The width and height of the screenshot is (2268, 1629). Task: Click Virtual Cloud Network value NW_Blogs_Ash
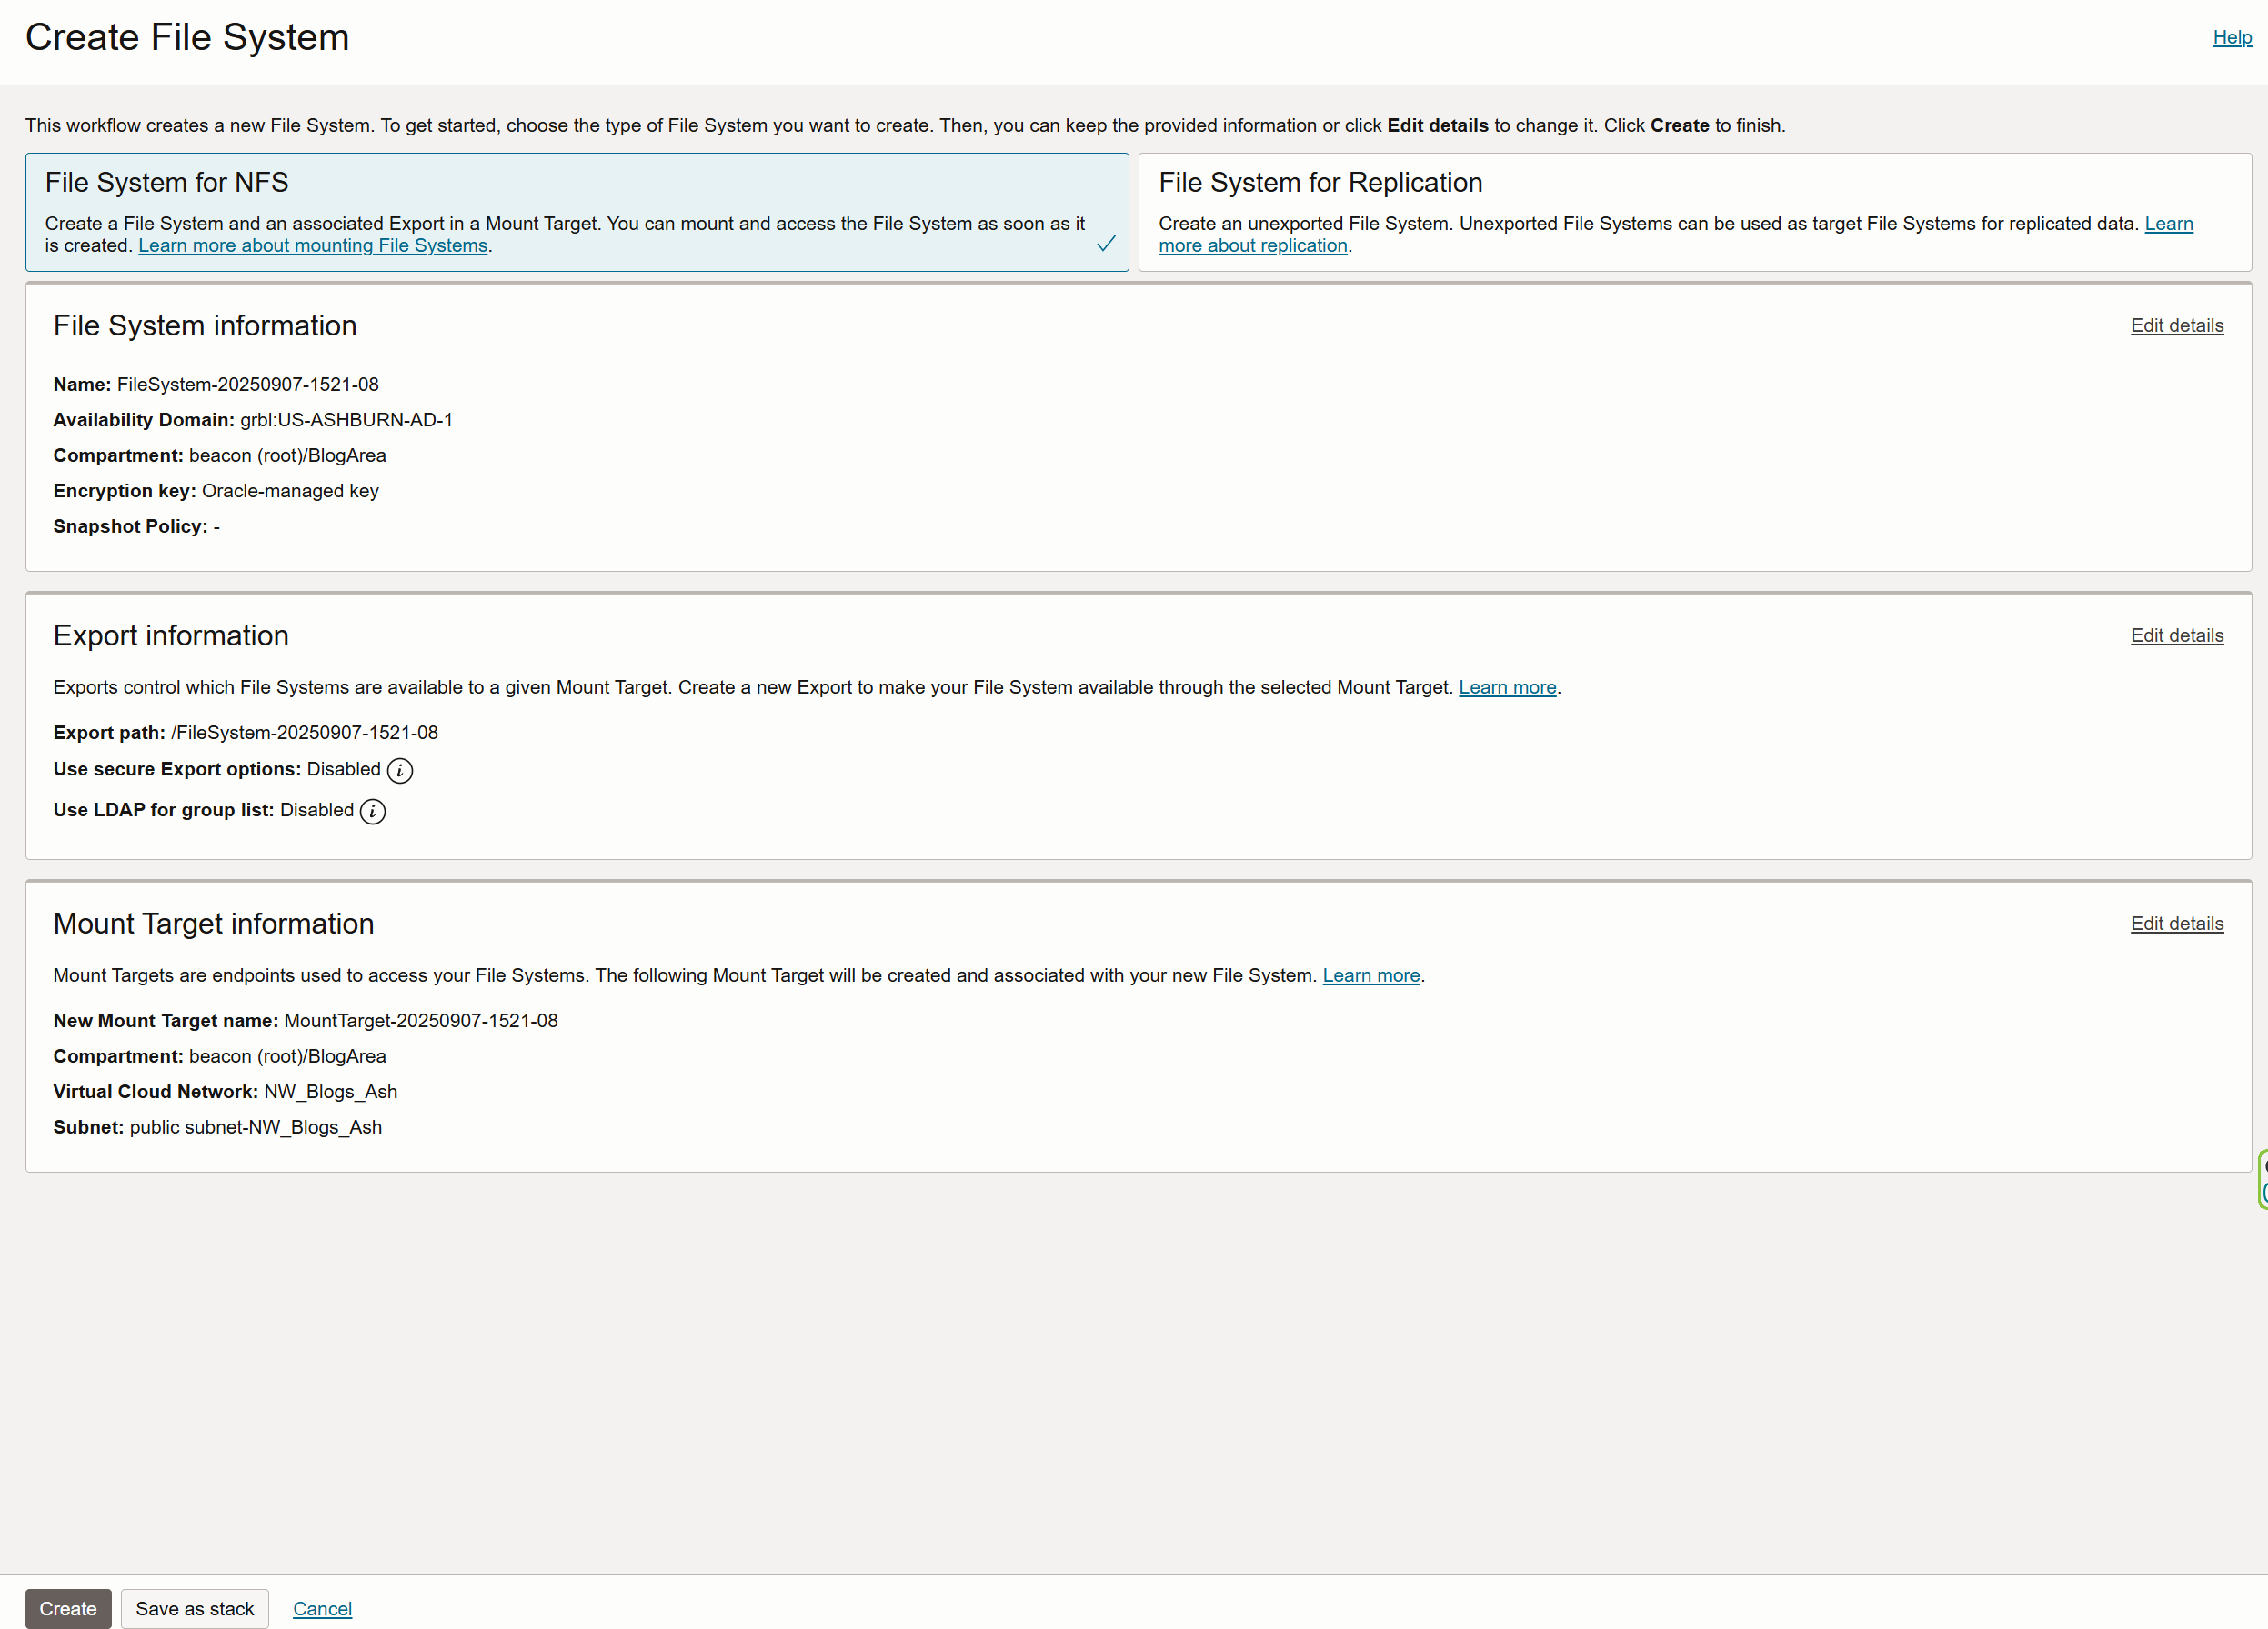[331, 1092]
